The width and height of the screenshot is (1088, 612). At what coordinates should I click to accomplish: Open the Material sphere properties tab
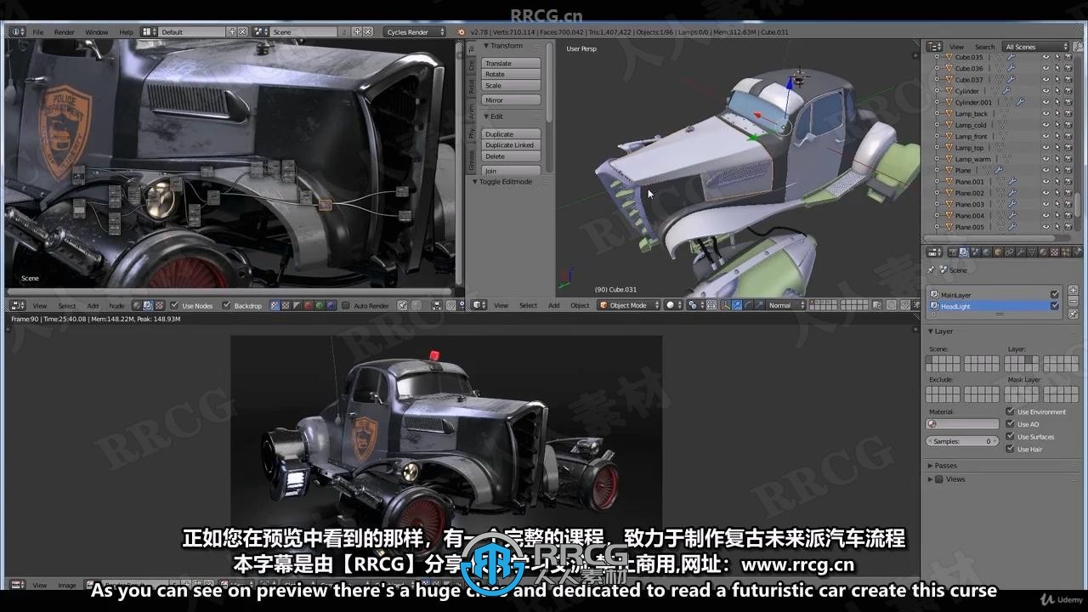1043,252
